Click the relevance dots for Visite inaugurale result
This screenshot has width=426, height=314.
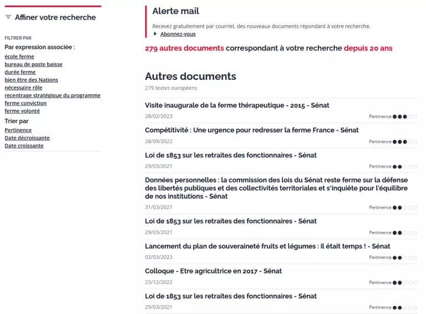(x=405, y=117)
